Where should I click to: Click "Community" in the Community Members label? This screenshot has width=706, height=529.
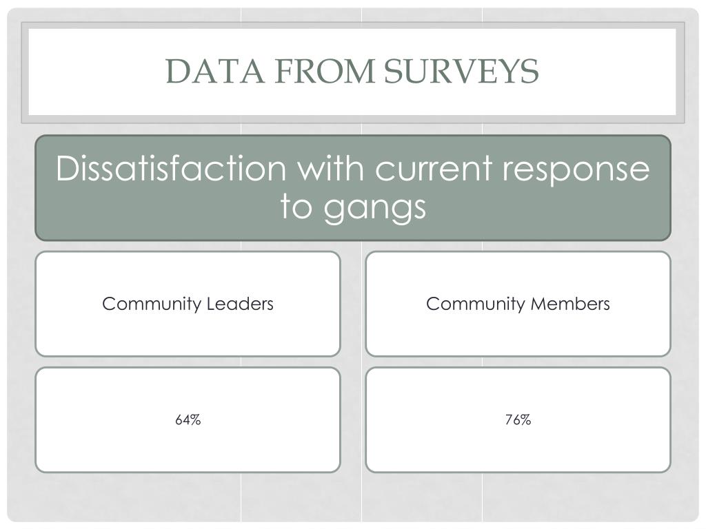[x=476, y=304]
